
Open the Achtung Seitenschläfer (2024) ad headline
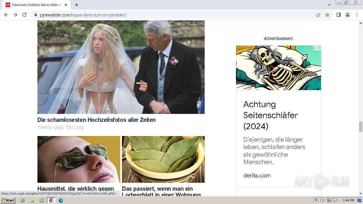(271, 115)
